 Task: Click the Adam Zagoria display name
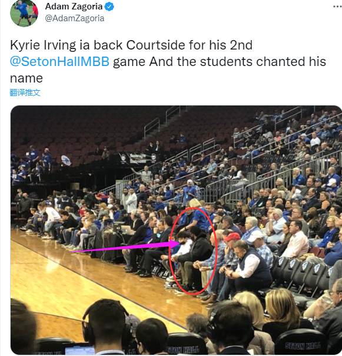74,6
